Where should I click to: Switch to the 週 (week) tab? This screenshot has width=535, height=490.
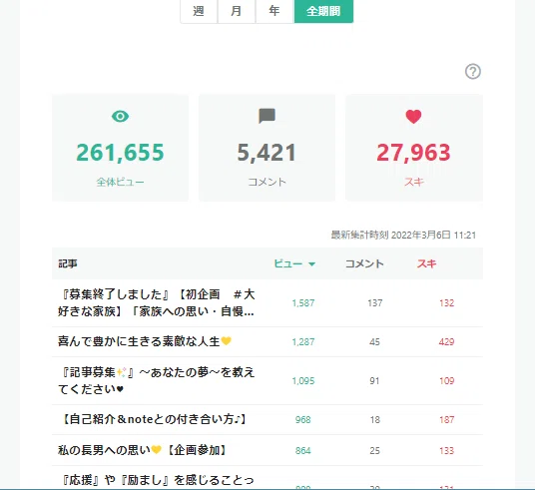click(x=199, y=11)
